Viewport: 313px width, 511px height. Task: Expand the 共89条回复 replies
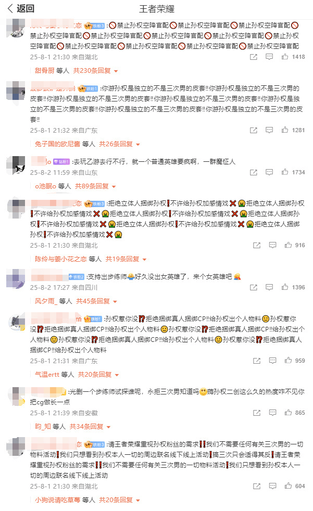[95, 186]
